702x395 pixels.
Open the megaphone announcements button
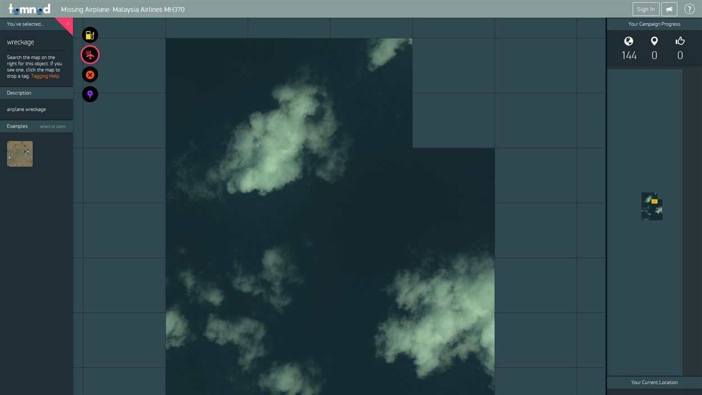[x=669, y=9]
